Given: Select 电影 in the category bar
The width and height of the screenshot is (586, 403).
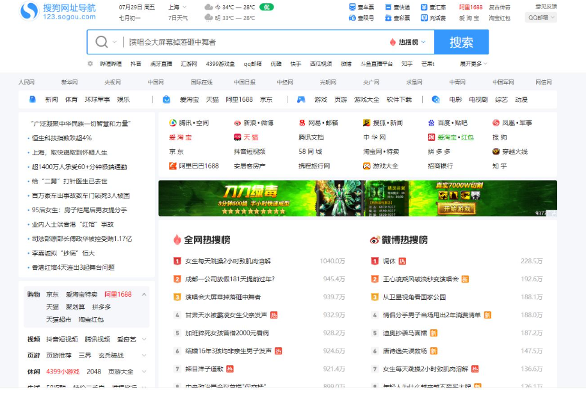Looking at the screenshot, I should tap(455, 100).
